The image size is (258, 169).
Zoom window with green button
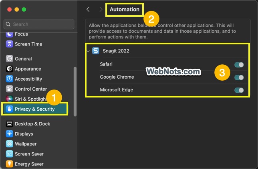coord(24,10)
